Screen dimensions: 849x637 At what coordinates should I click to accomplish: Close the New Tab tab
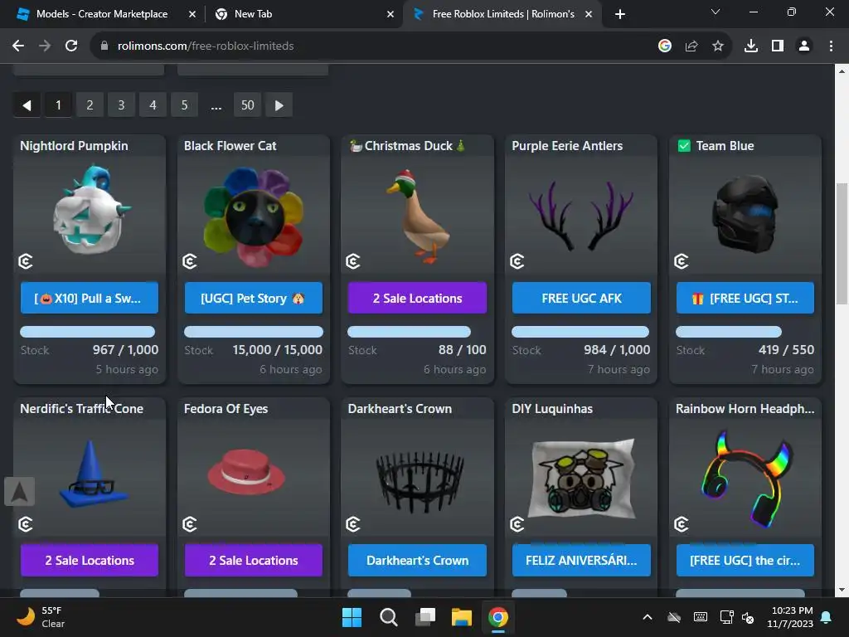tap(391, 14)
